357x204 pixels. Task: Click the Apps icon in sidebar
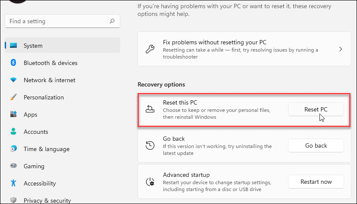pyautogui.click(x=13, y=114)
